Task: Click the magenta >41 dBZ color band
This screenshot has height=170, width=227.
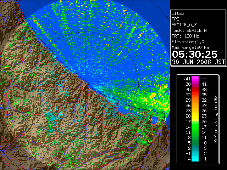Action: click(x=195, y=79)
